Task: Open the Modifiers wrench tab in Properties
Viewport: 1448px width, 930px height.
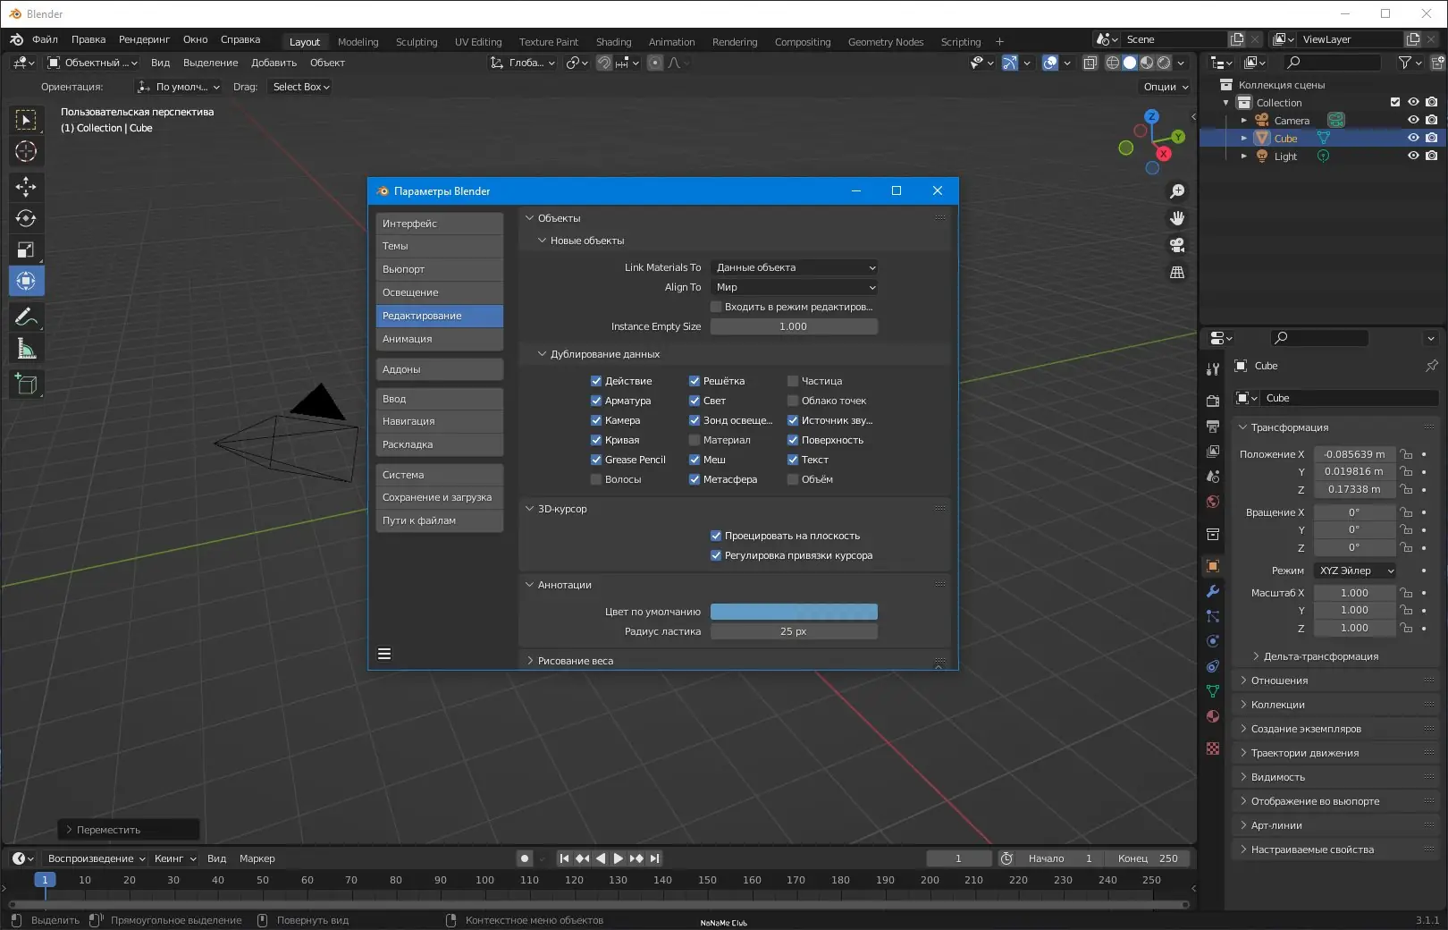Action: point(1213,591)
